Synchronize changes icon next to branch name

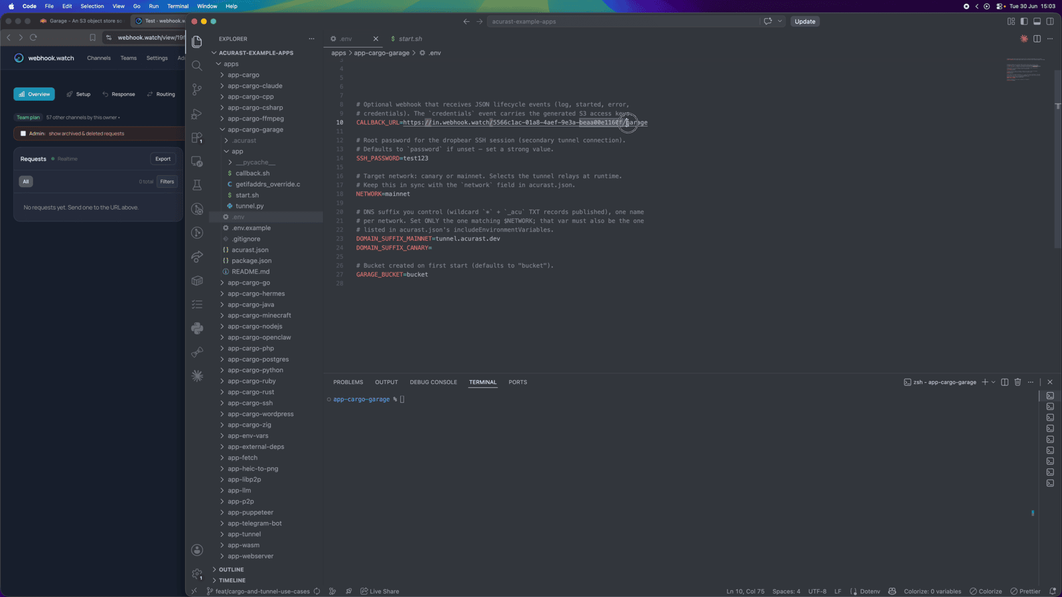pos(317,591)
